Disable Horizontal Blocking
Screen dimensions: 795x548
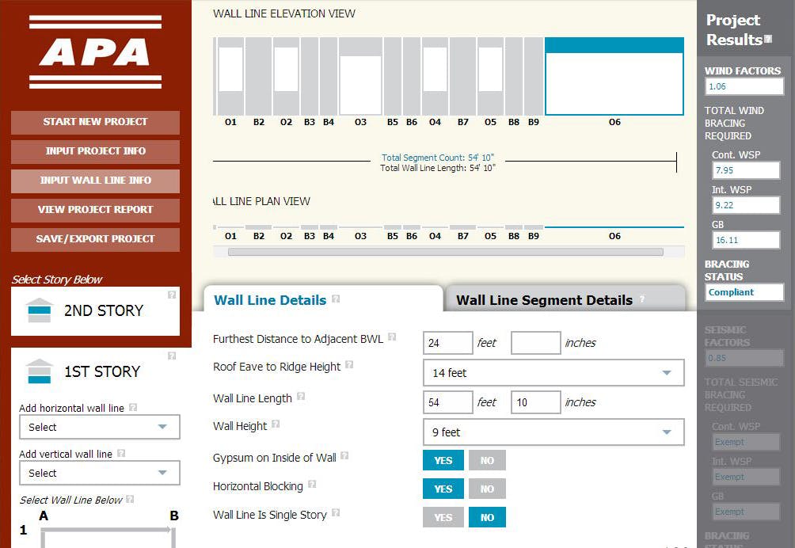pos(487,489)
